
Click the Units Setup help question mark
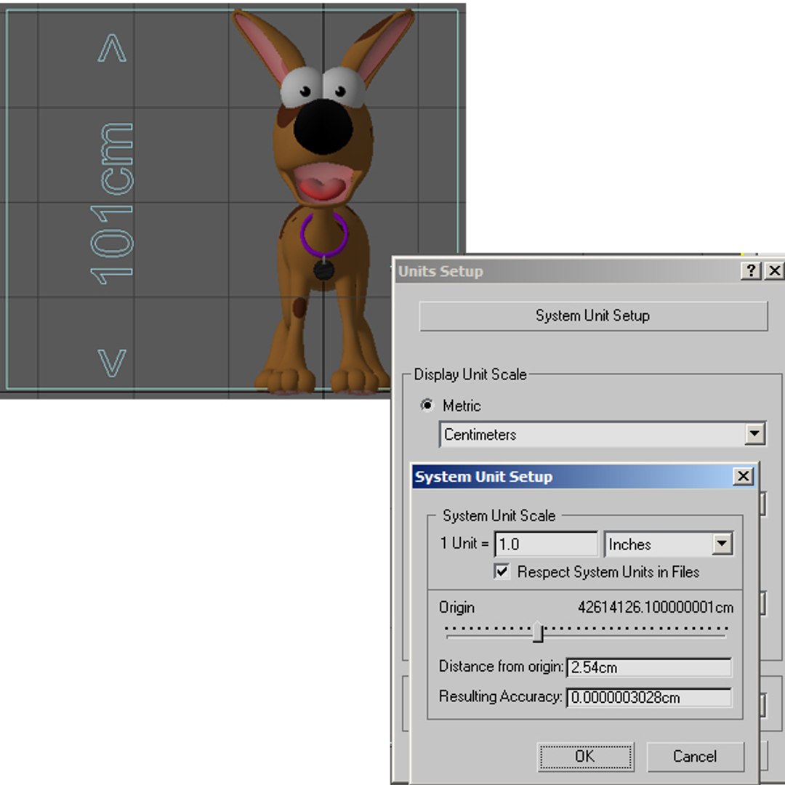(751, 271)
